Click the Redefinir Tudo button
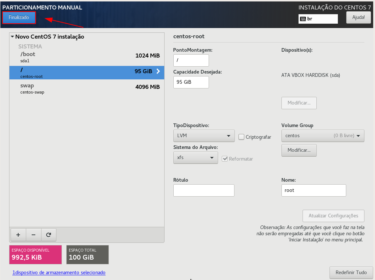The height and width of the screenshot is (280, 375). click(351, 273)
